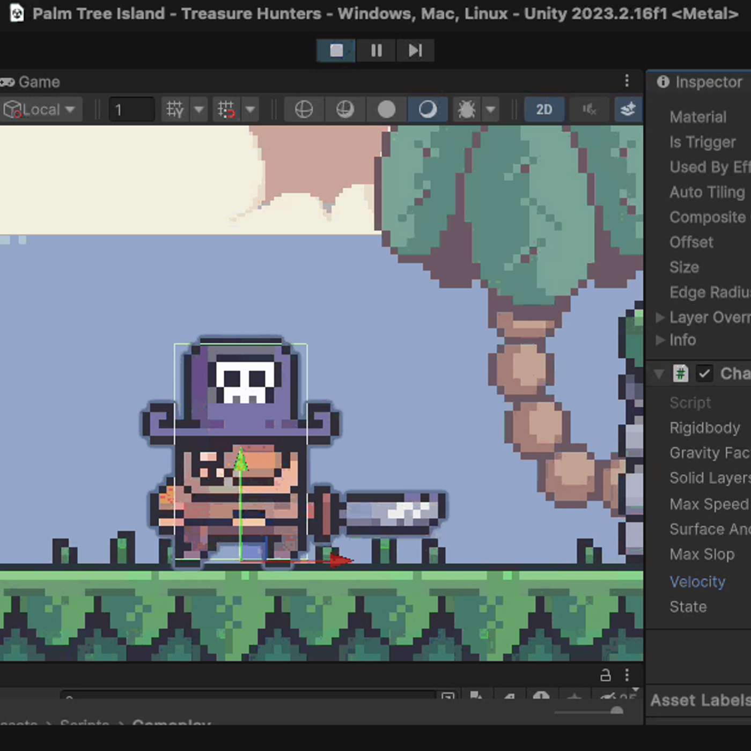The height and width of the screenshot is (751, 751).
Task: Open the Game view options menu via three dots
Action: [627, 80]
